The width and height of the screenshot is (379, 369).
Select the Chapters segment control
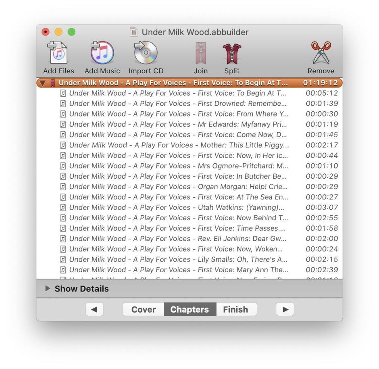click(x=189, y=309)
